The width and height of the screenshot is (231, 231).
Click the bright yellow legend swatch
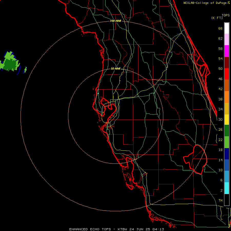tap(227, 119)
